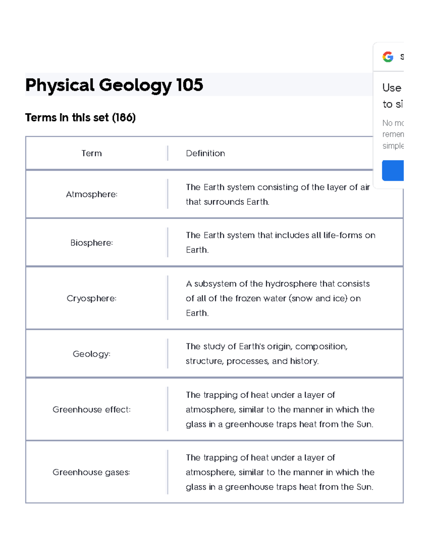Select the Greenhouse effect term
The width and height of the screenshot is (429, 556).
92,409
